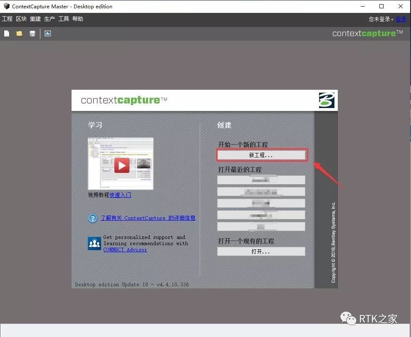Click the 打开... button
Image resolution: width=411 pixels, height=337 pixels.
tap(261, 251)
